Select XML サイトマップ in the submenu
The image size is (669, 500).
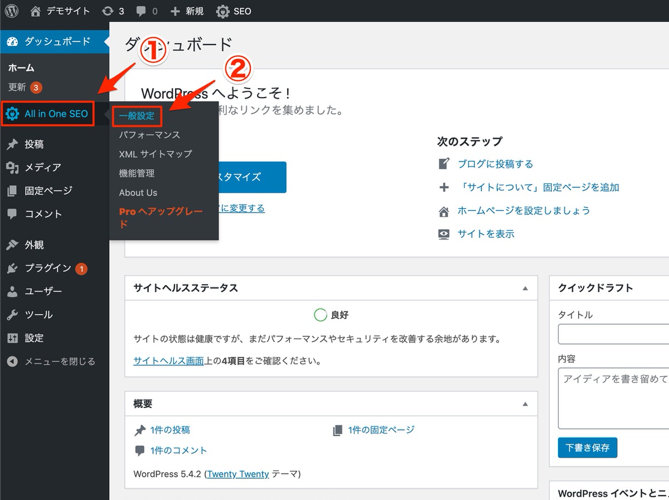pyautogui.click(x=156, y=154)
